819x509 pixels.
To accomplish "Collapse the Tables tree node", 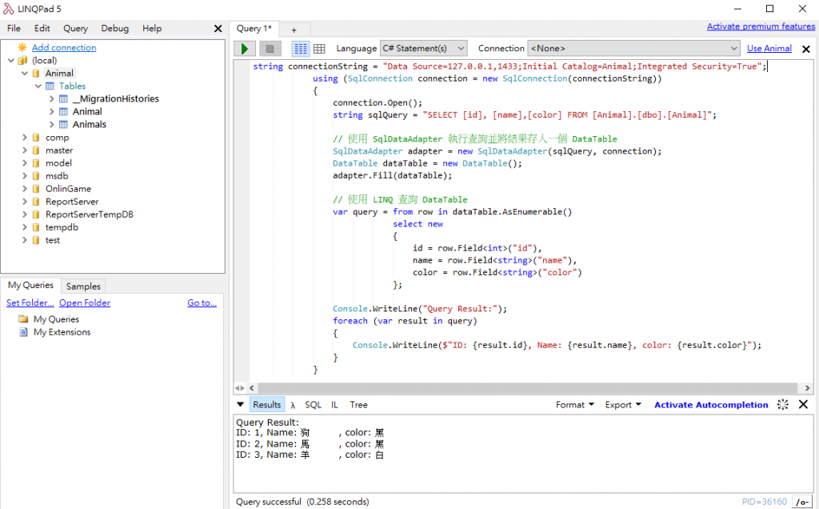I will pos(38,86).
